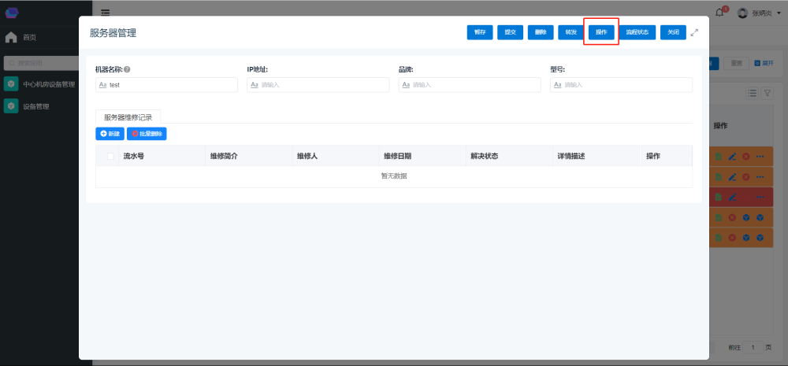Click the 批量删除 button
788x366 pixels.
tap(147, 134)
